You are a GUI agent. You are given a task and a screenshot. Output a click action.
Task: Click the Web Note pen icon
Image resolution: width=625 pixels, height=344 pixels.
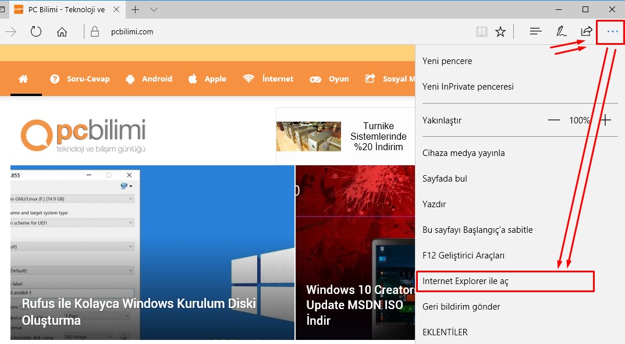561,31
